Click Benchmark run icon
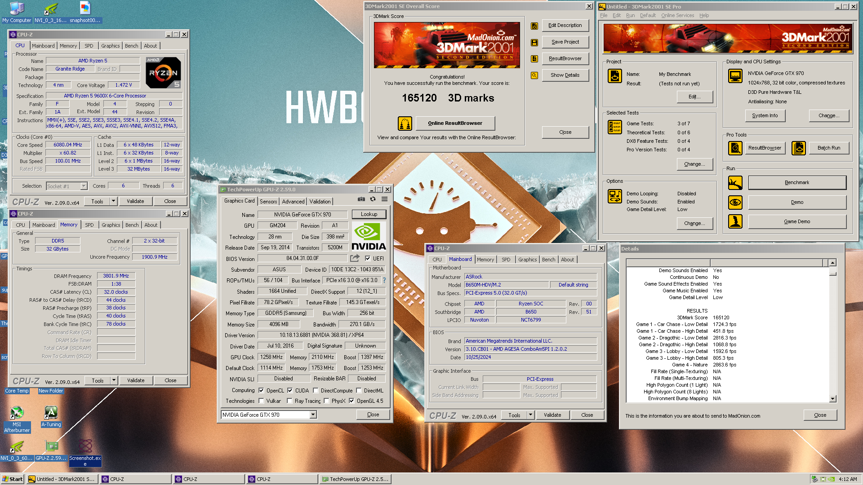Viewport: 863px width, 485px height. (x=735, y=183)
